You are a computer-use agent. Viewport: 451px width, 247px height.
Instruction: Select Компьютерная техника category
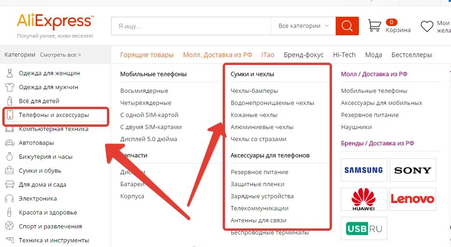pyautogui.click(x=53, y=129)
